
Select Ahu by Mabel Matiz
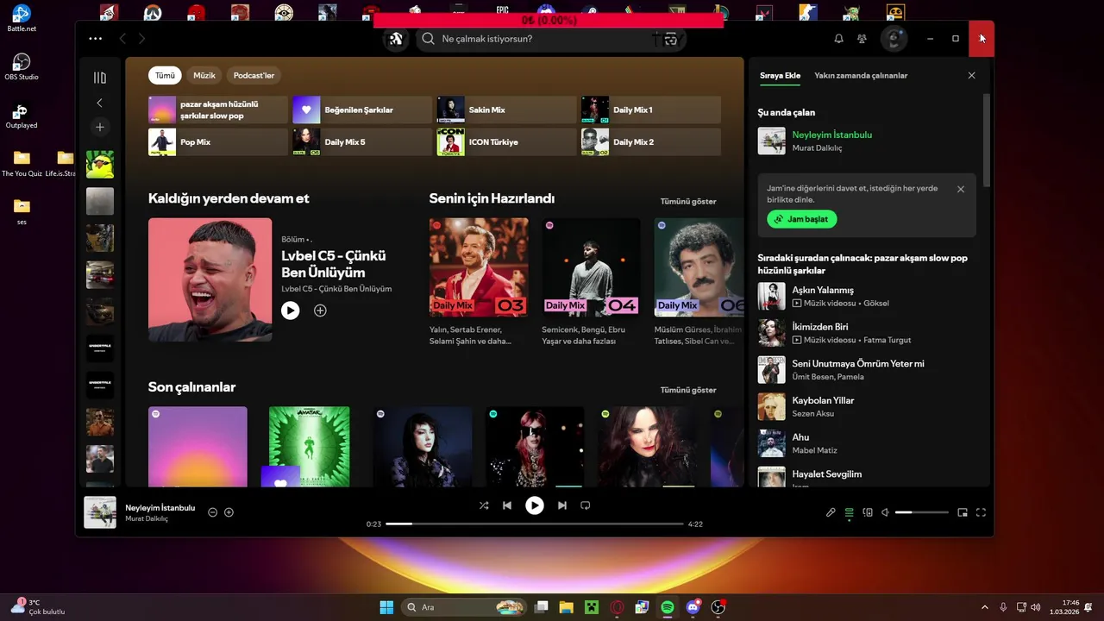click(x=866, y=443)
